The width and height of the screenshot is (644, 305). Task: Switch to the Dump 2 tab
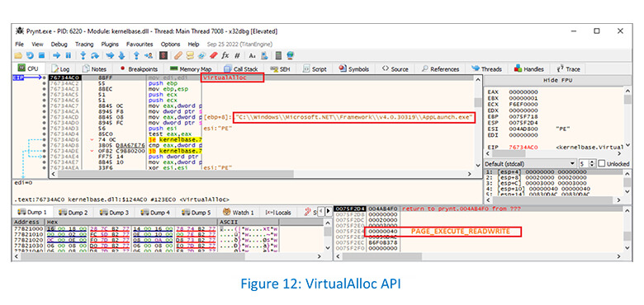tap(73, 213)
